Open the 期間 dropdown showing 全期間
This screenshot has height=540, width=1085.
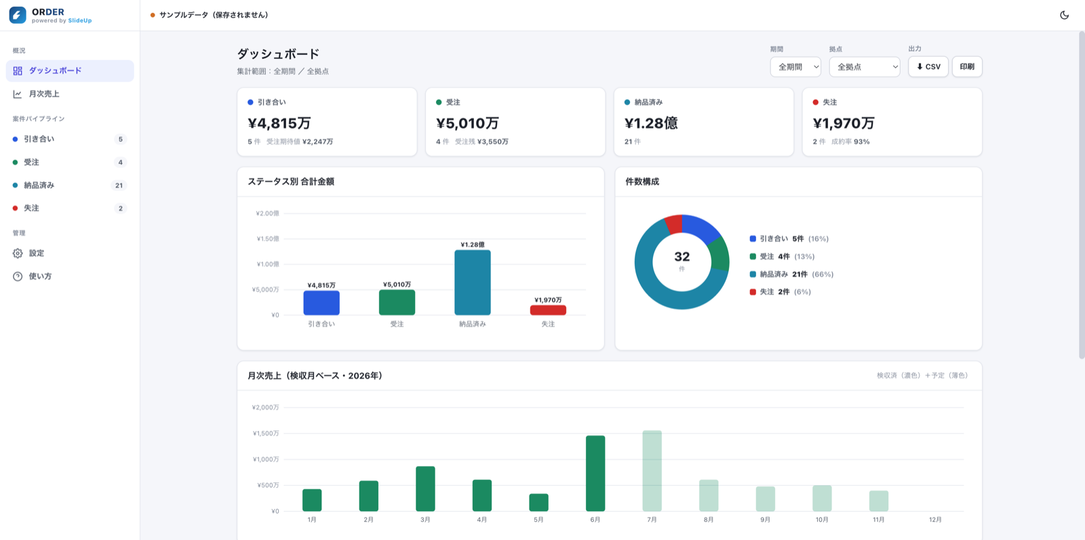tap(795, 66)
